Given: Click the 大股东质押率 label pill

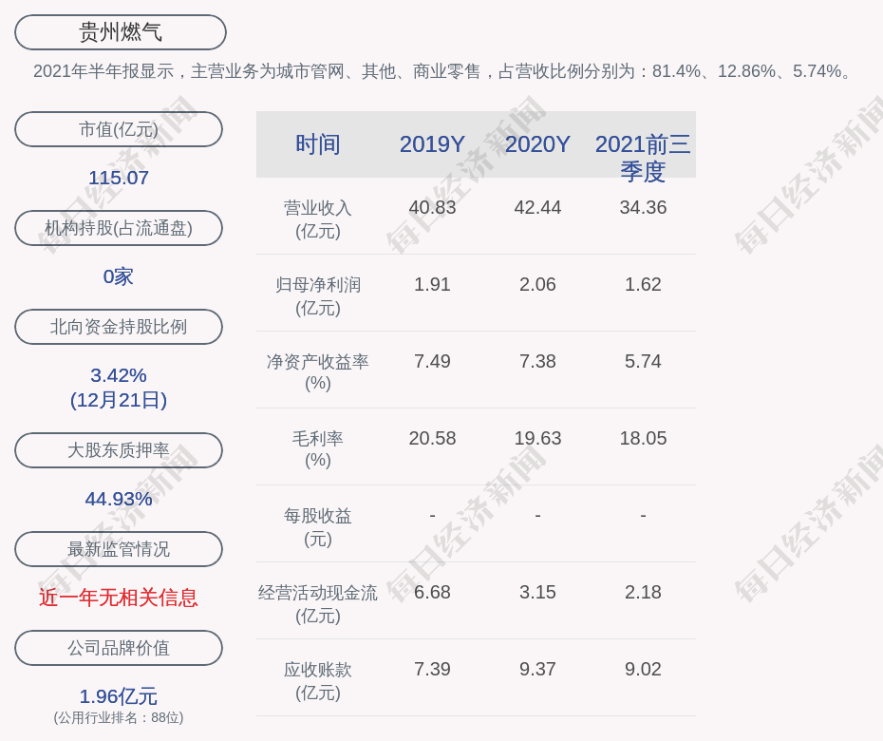Looking at the screenshot, I should coord(119,449).
